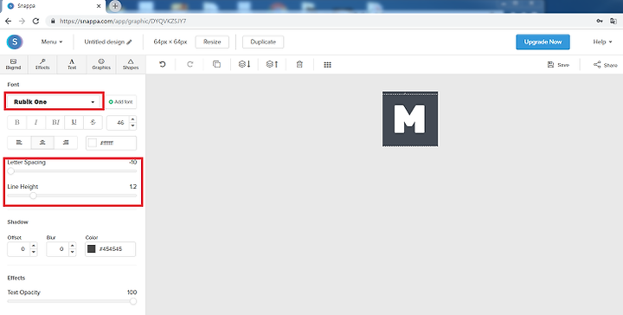
Task: Click the Resize button
Action: (x=212, y=42)
